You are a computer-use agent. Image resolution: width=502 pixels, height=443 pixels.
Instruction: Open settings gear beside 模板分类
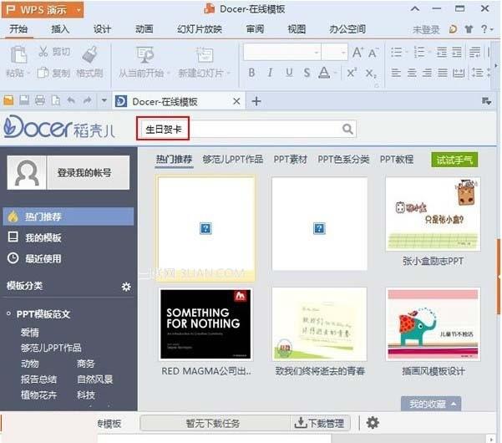point(126,287)
